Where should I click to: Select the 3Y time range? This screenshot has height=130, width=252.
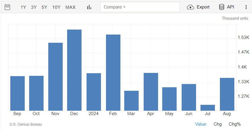coord(34,7)
